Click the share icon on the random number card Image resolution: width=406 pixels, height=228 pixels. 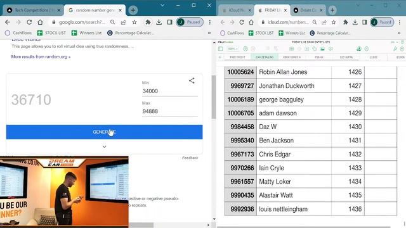[192, 80]
